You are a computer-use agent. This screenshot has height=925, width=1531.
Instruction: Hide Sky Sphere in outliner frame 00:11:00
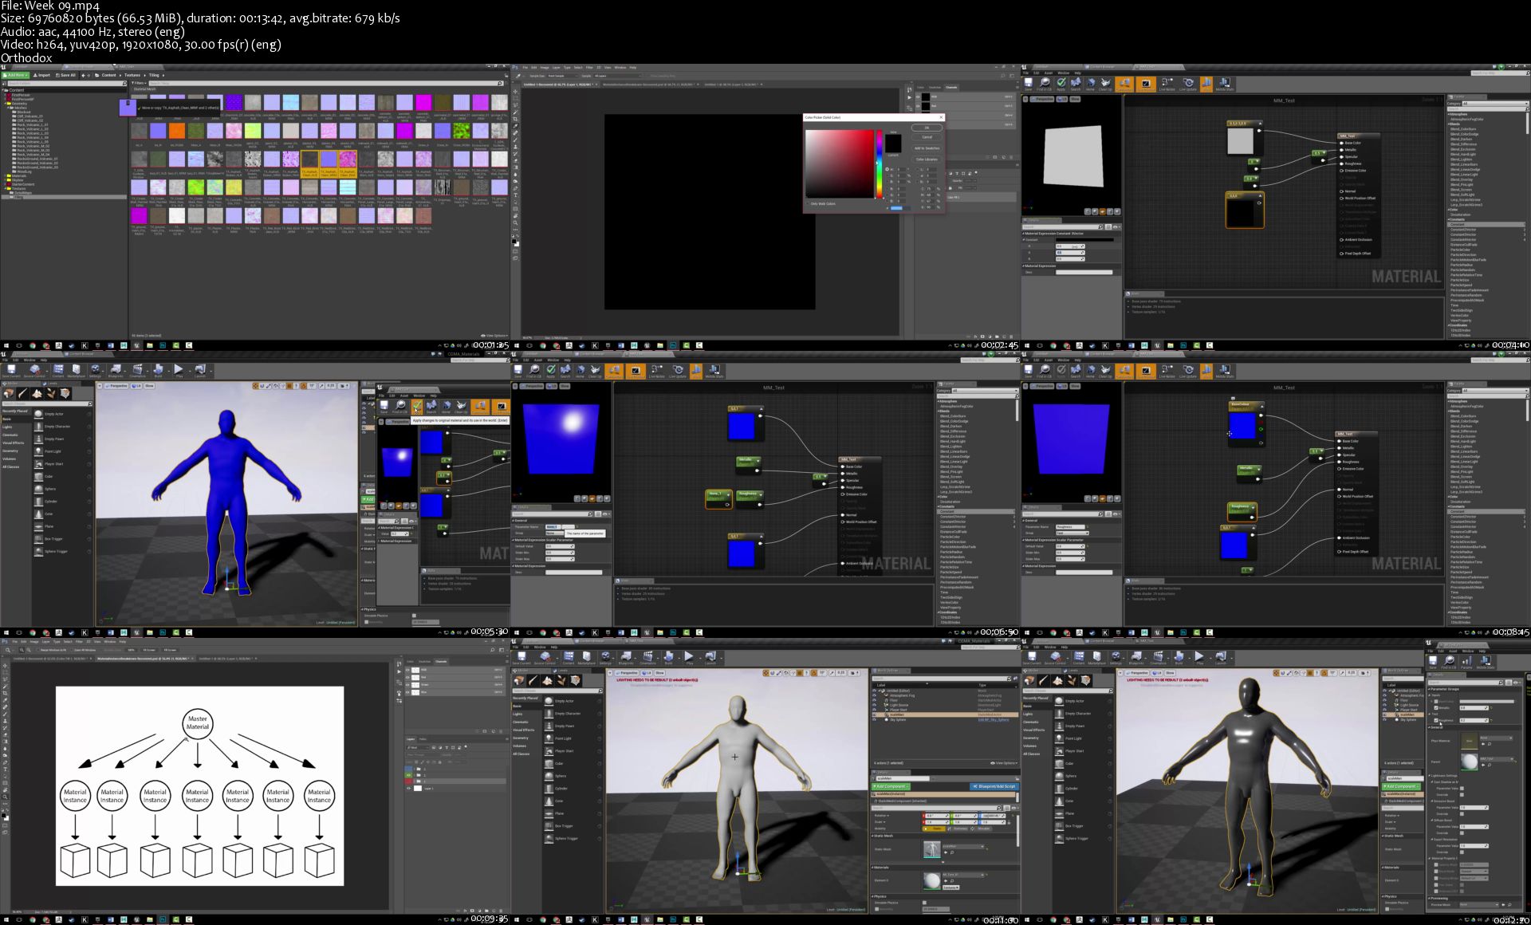pyautogui.click(x=874, y=719)
